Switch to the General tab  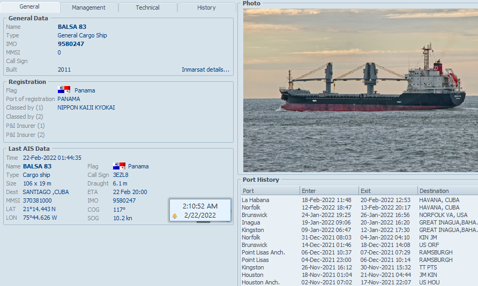29,7
